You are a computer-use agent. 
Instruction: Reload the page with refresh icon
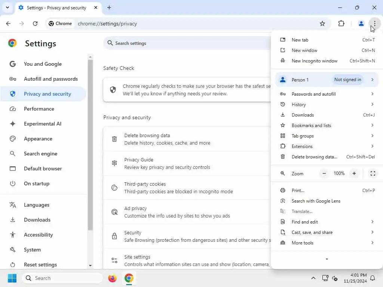click(x=35, y=24)
